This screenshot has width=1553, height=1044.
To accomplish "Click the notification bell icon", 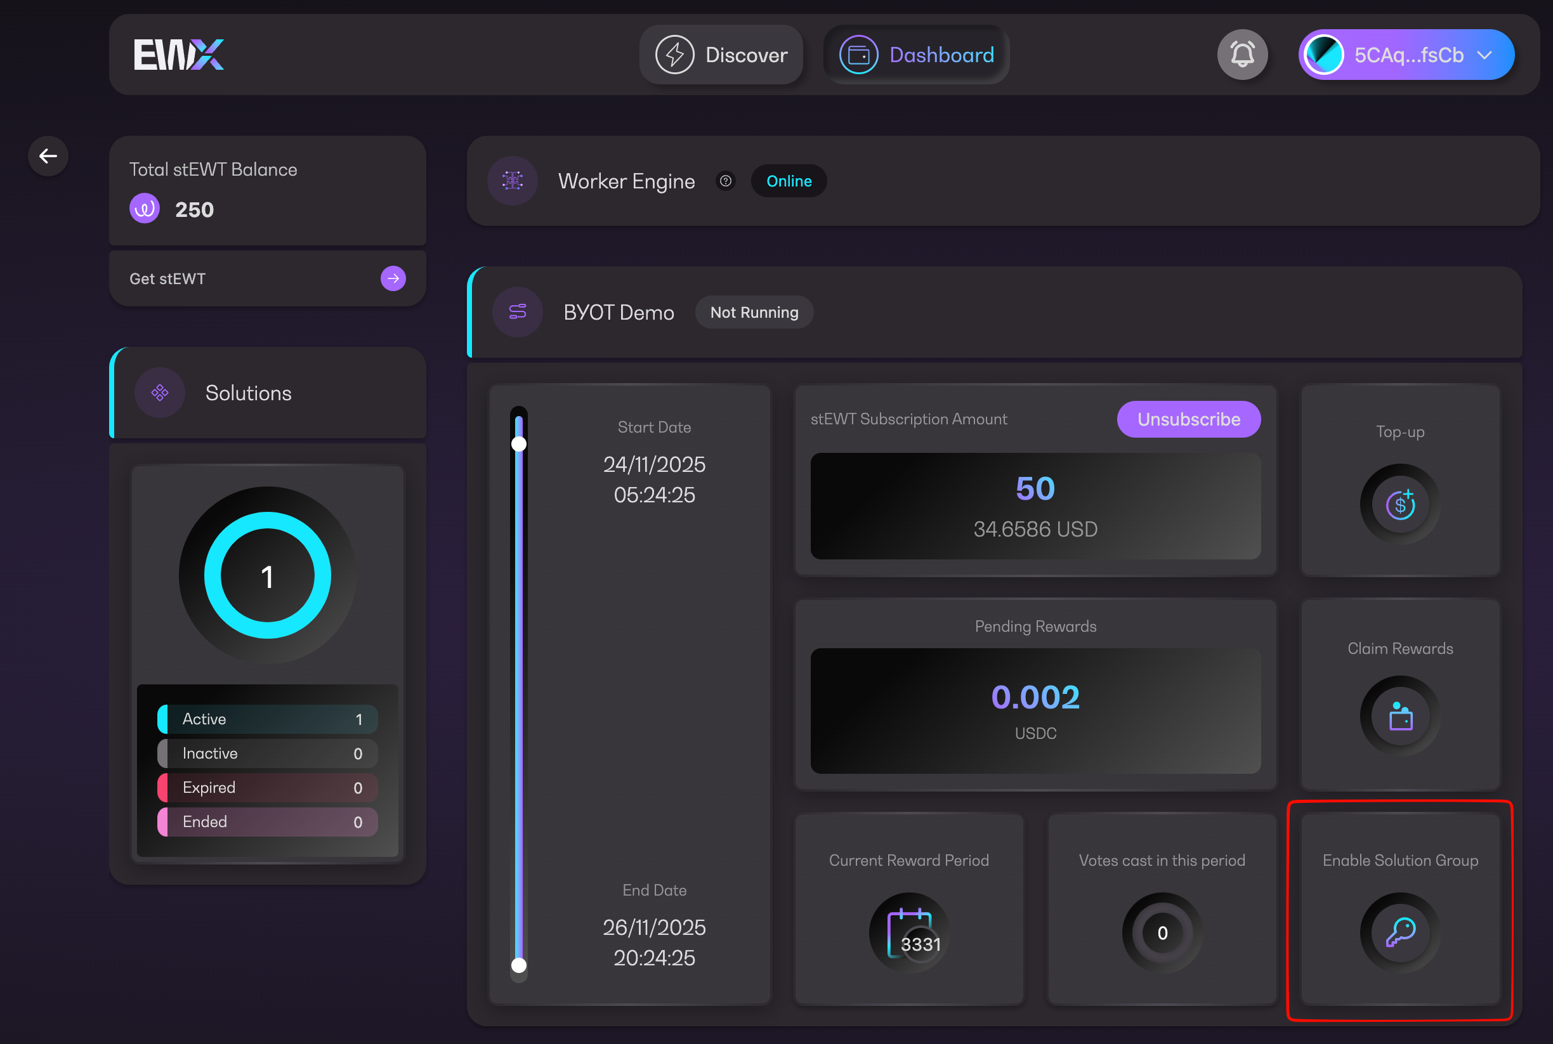I will 1242,55.
